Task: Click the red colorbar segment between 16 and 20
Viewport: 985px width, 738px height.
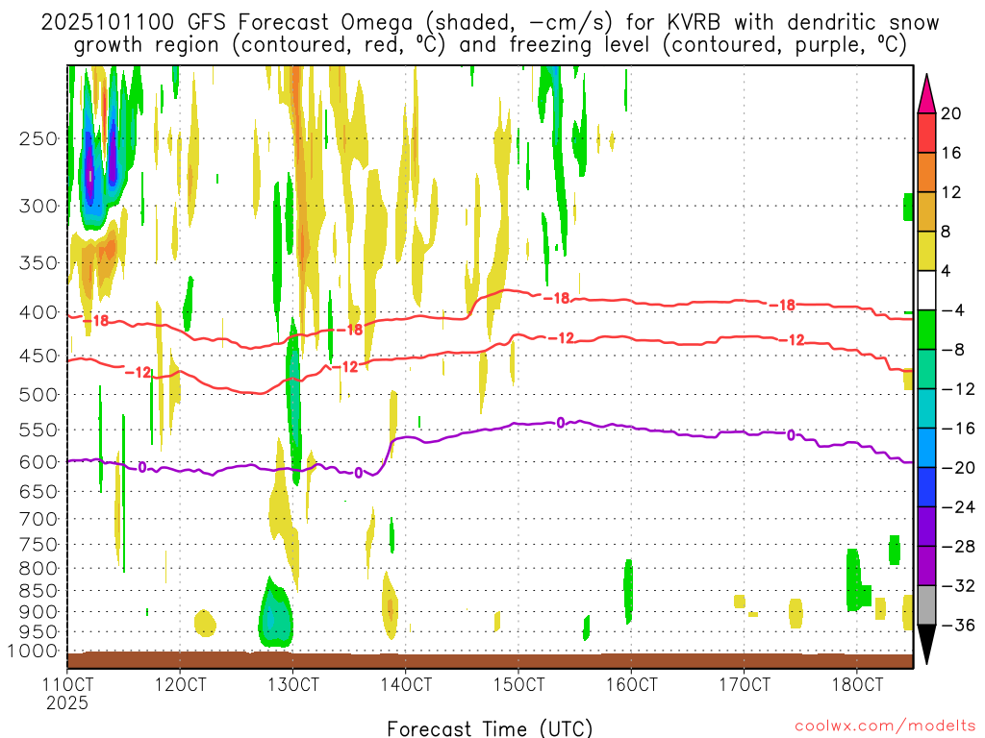Action: [x=926, y=133]
